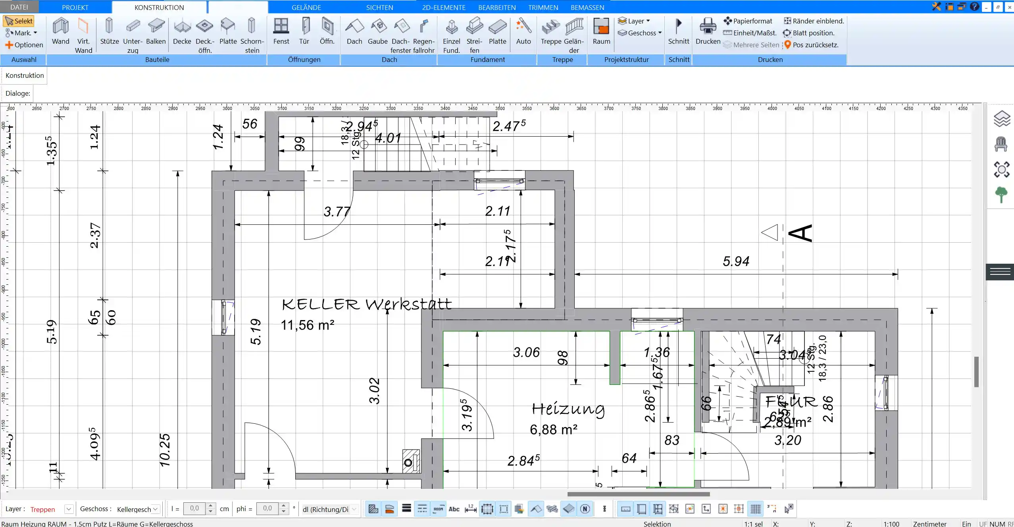
Task: Choose the Tür door tool
Action: click(x=304, y=32)
